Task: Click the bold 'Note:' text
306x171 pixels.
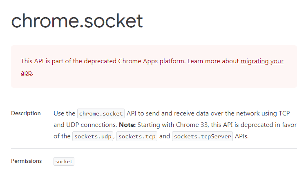Action: coord(127,125)
